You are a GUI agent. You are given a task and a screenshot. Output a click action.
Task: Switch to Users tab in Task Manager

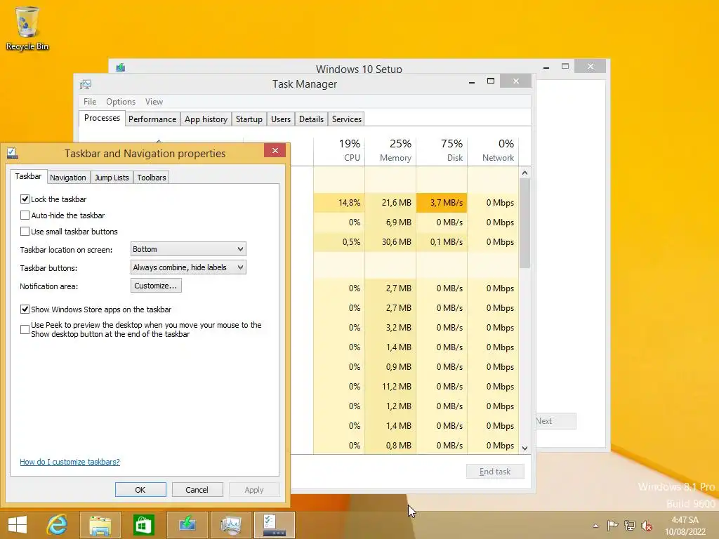[x=281, y=119]
